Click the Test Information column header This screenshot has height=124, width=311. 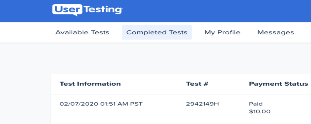point(90,84)
